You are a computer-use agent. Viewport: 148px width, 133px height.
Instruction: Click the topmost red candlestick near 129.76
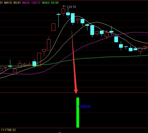point(63,11)
